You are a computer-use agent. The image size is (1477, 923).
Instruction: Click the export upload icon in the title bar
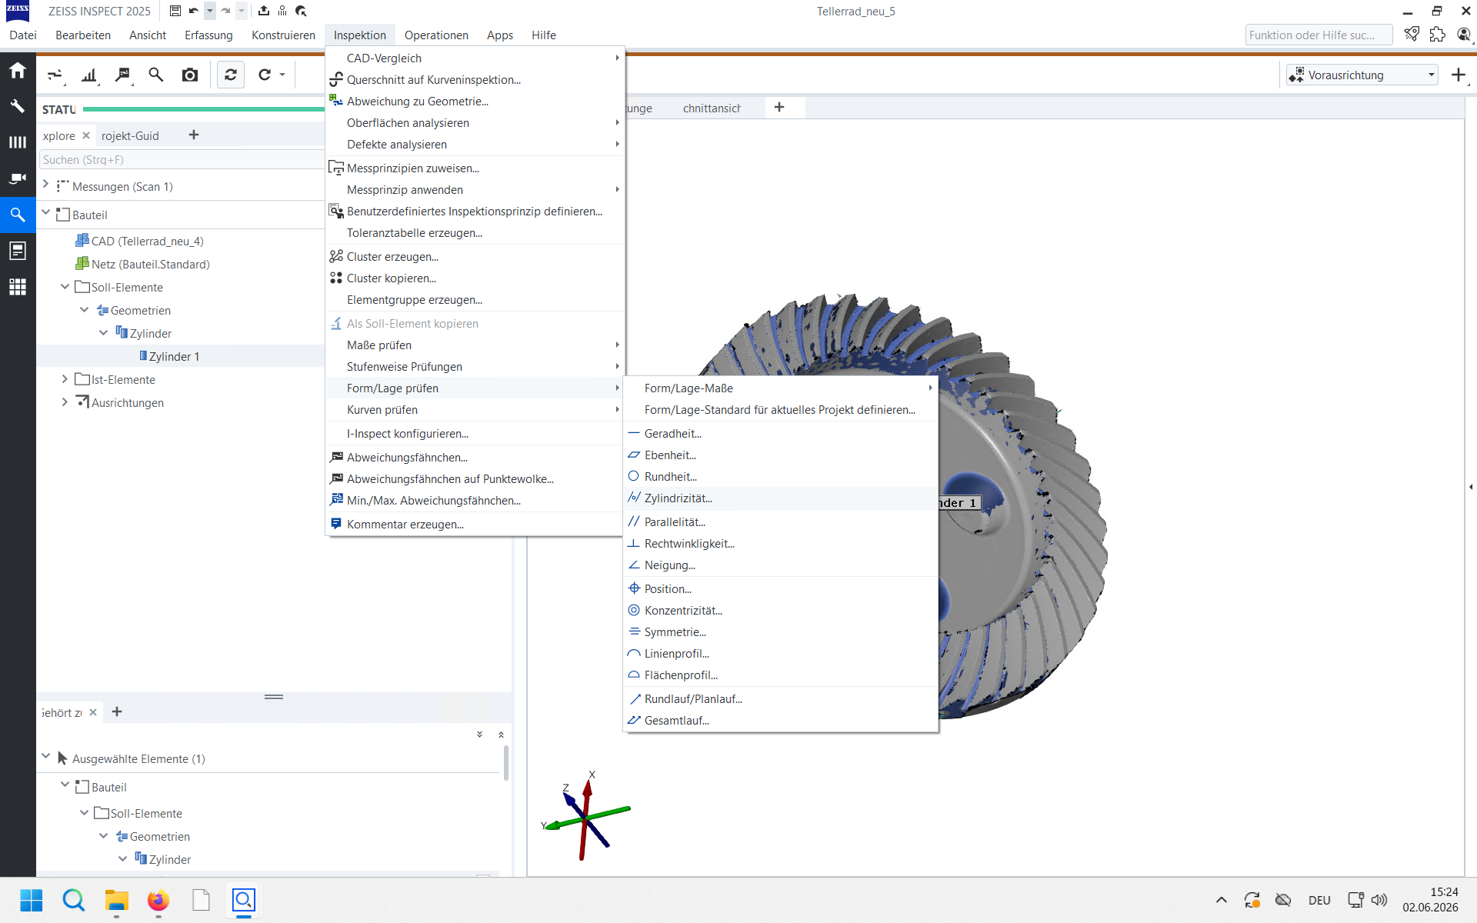pyautogui.click(x=264, y=11)
